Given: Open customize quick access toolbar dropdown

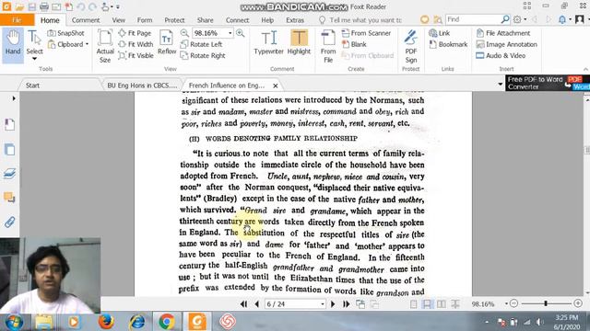Looking at the screenshot, I should click(118, 6).
